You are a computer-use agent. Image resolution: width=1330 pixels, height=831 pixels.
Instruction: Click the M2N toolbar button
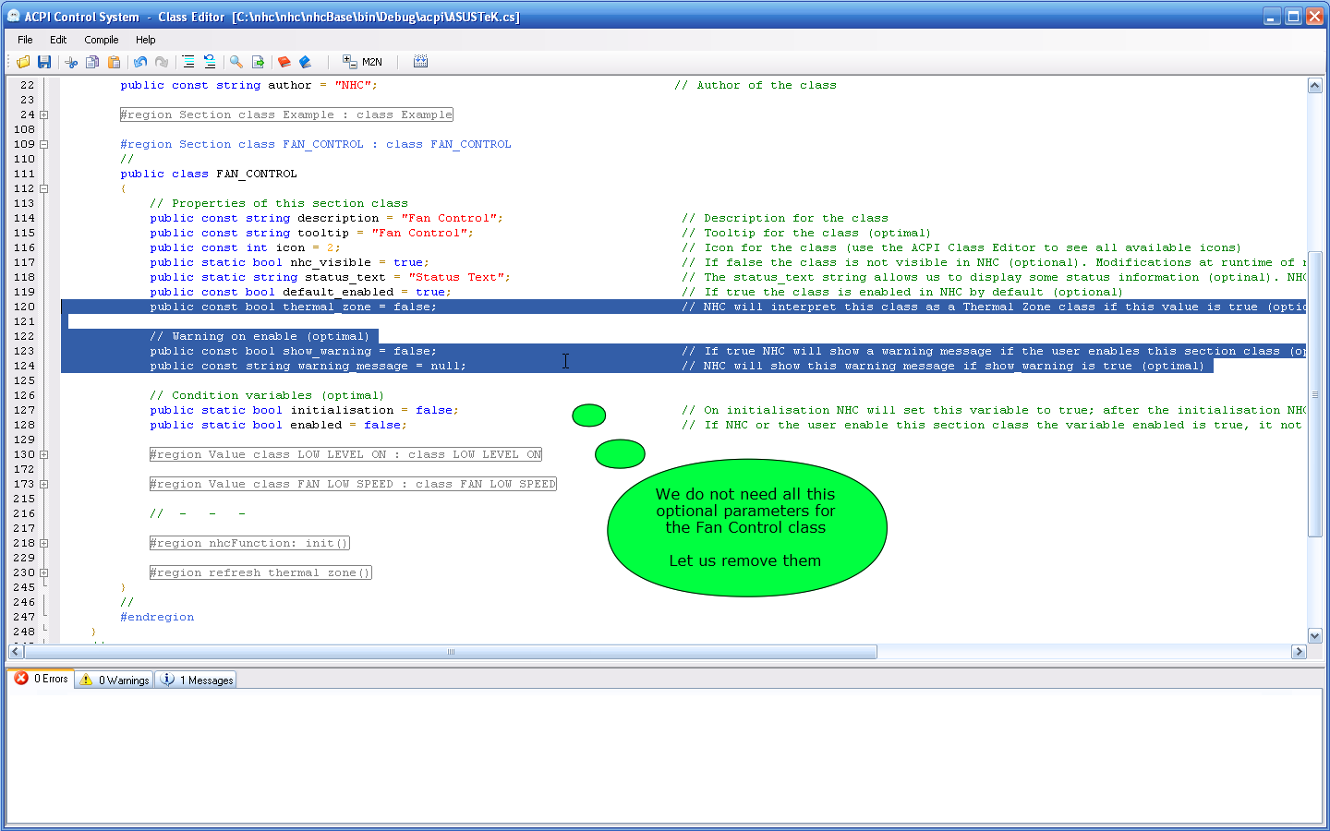click(x=362, y=62)
